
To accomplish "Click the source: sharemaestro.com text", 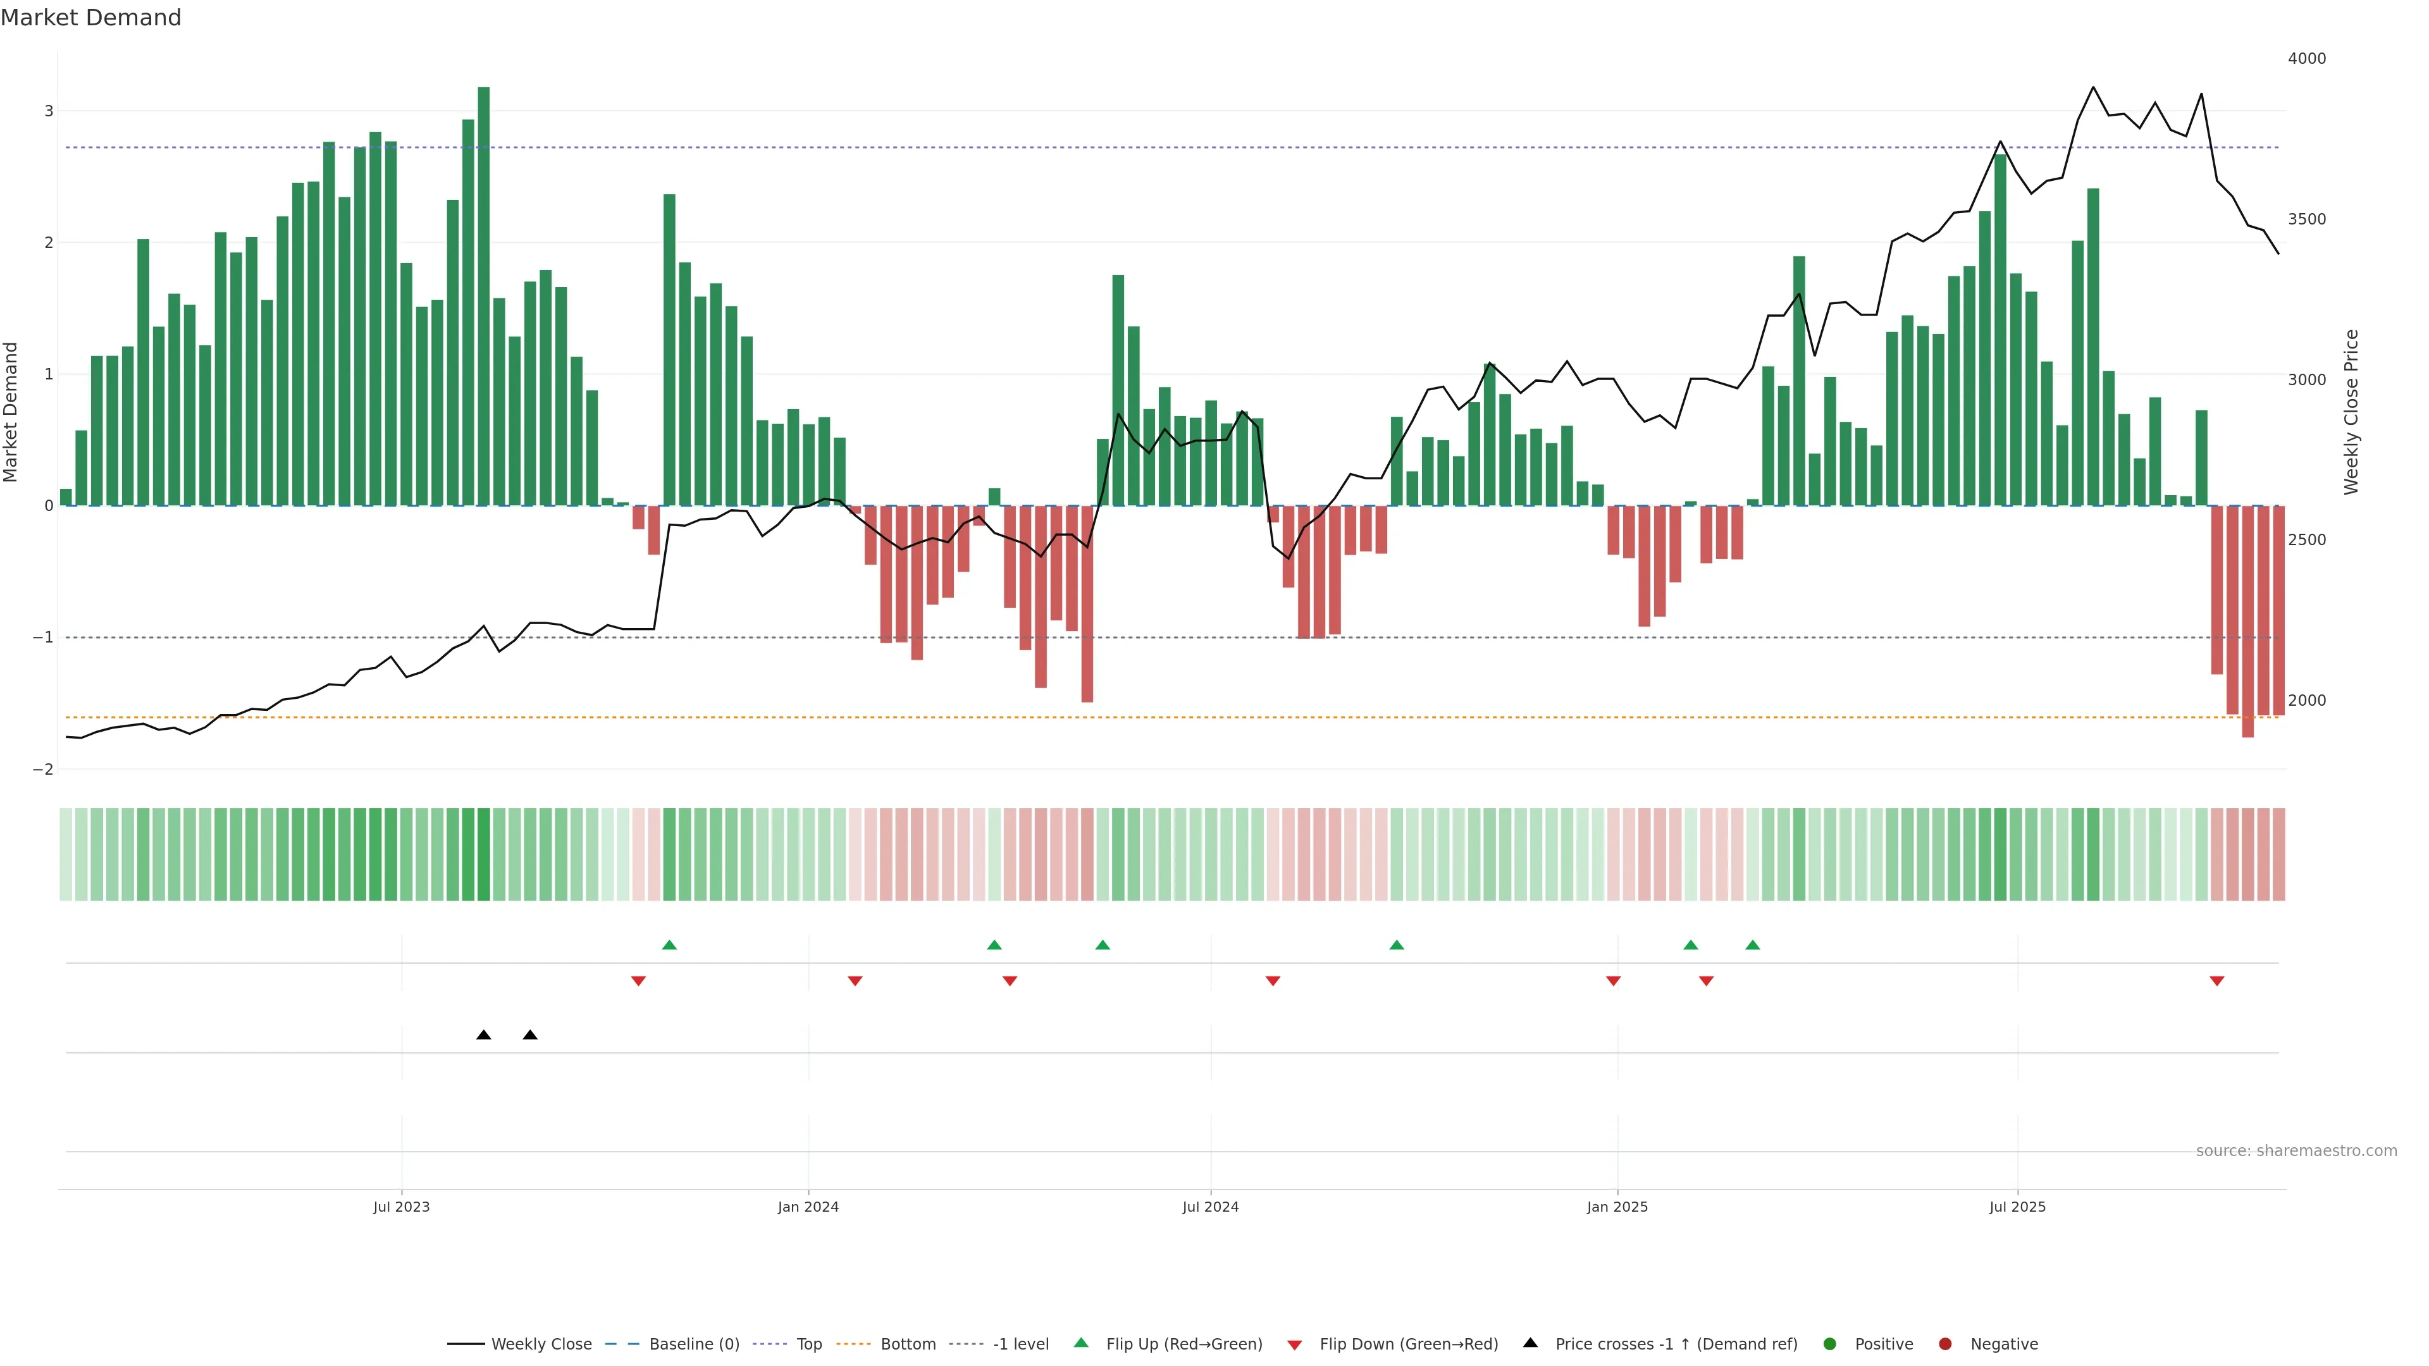I will click(2296, 1150).
